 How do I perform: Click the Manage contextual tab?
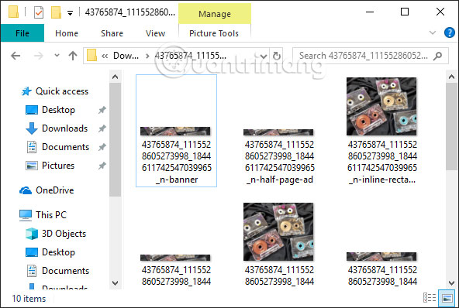(215, 14)
